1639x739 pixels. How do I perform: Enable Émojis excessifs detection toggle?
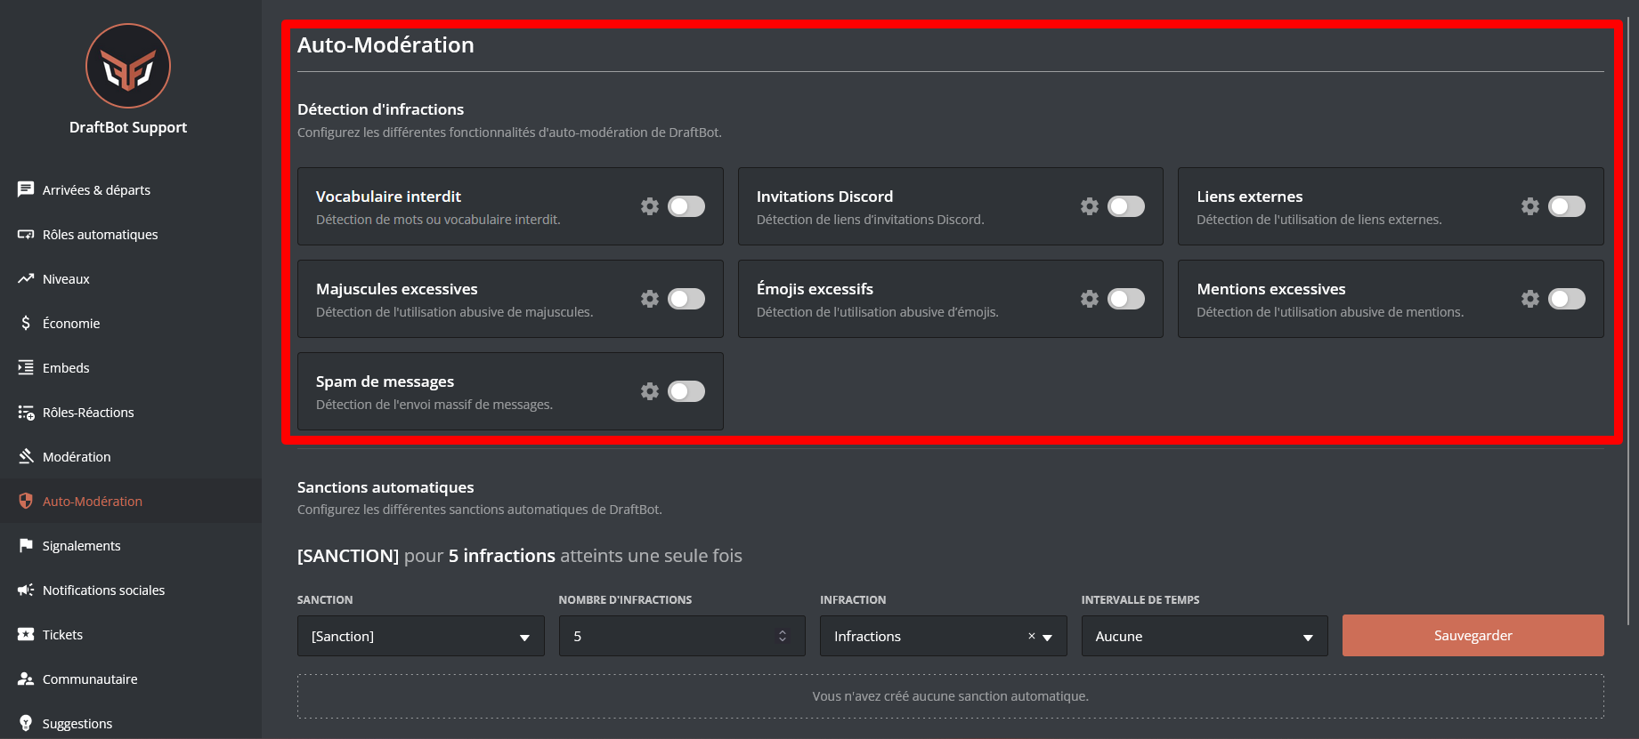point(1126,299)
